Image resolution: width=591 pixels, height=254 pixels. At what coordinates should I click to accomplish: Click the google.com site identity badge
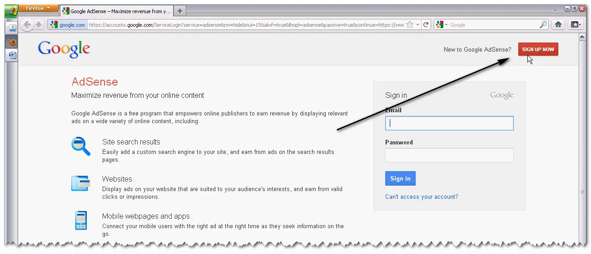68,25
